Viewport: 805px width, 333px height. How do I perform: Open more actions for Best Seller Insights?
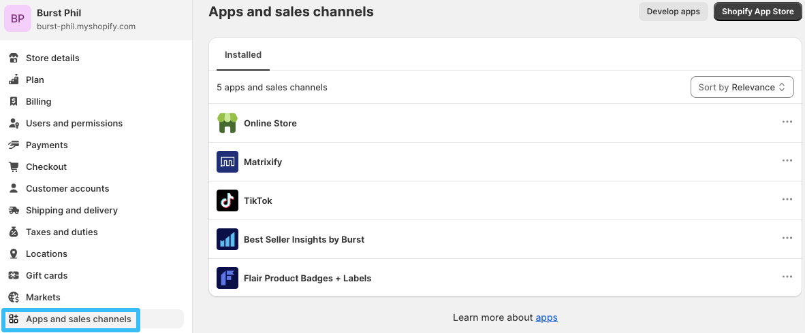coord(787,239)
